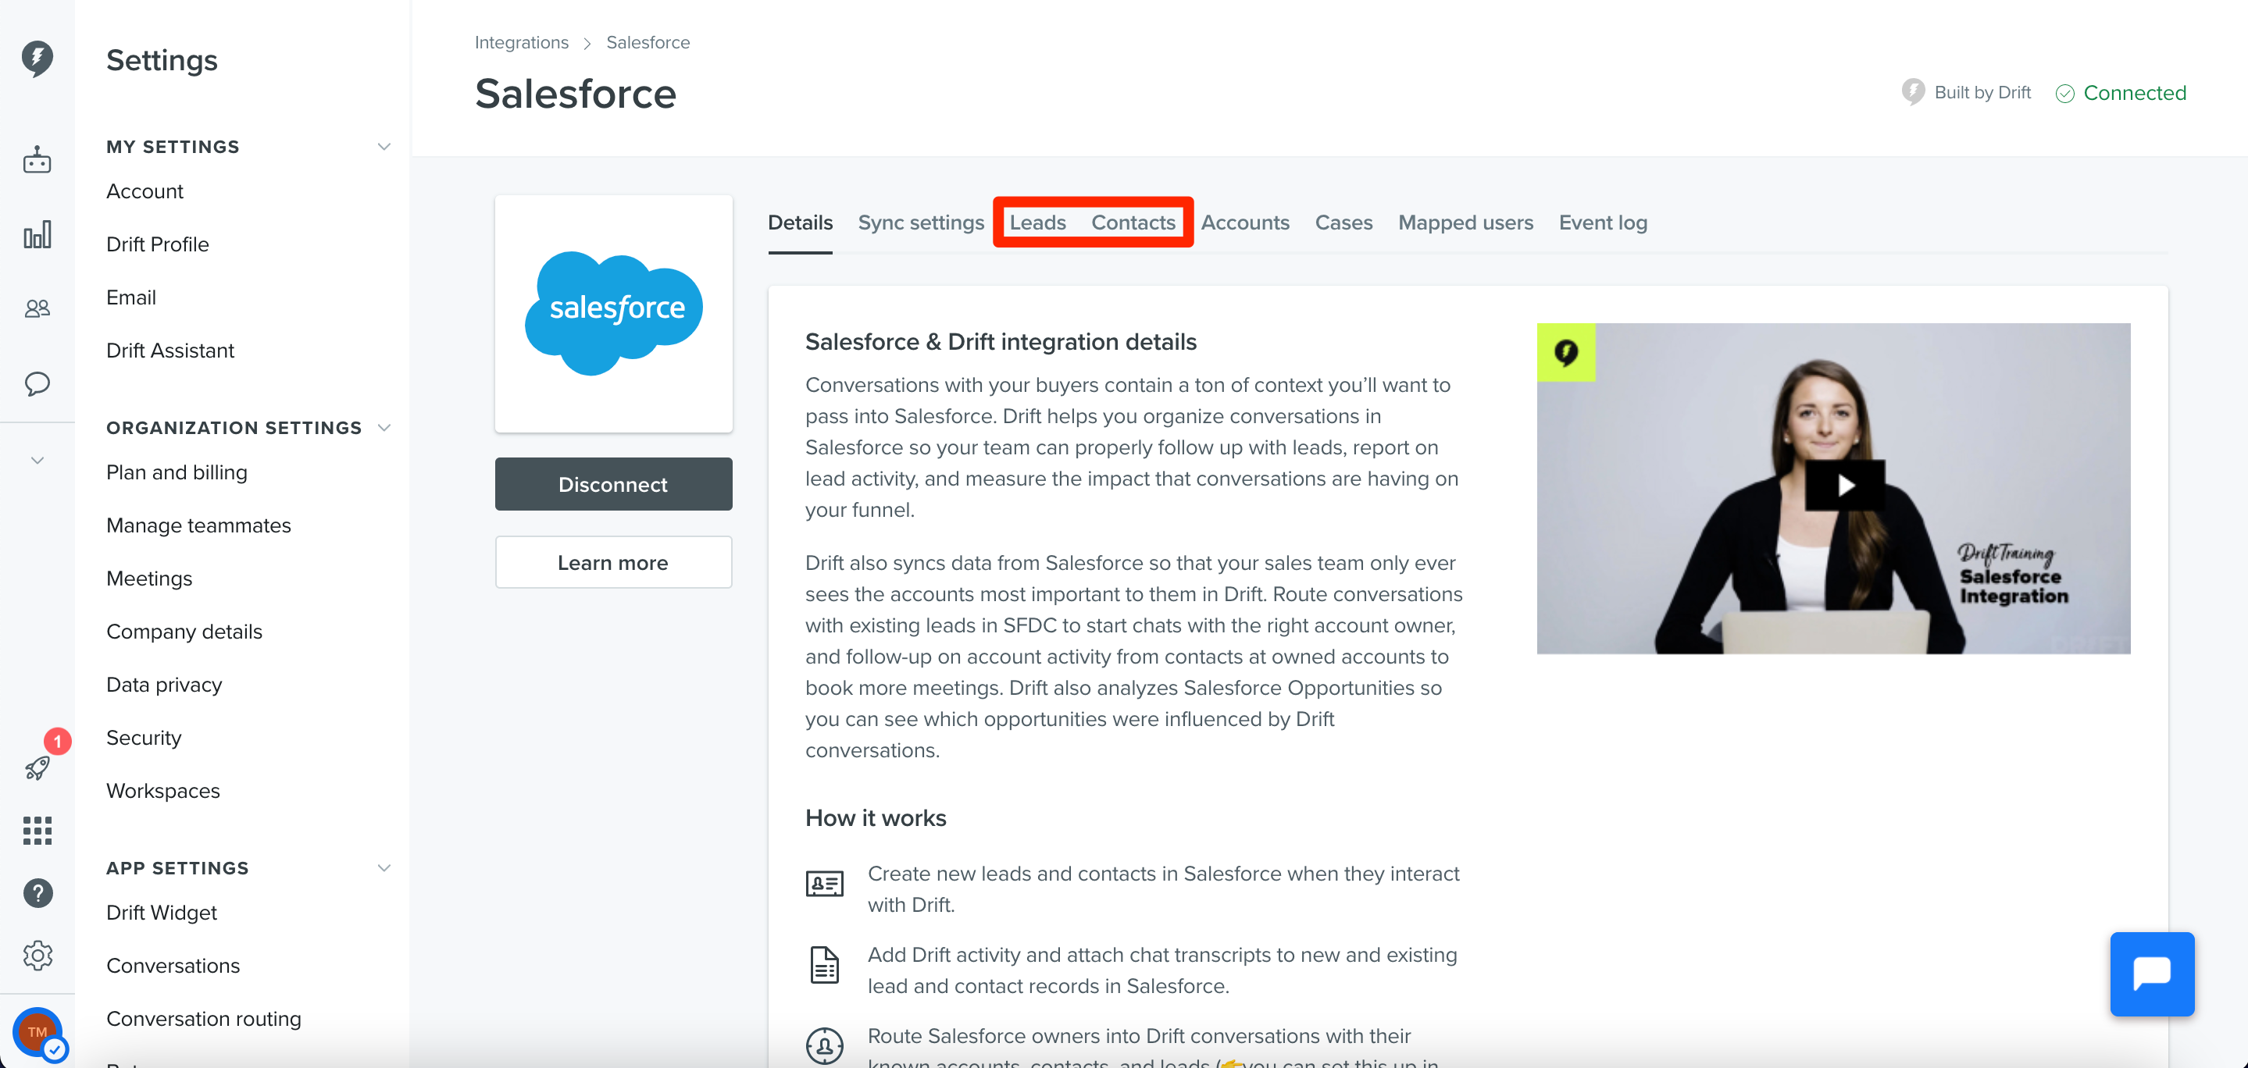The image size is (2248, 1068).
Task: Open Workspaces settings
Action: pos(163,792)
